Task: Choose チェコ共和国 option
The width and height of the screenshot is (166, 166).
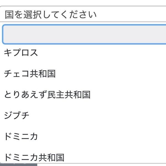Action: tap(30, 74)
